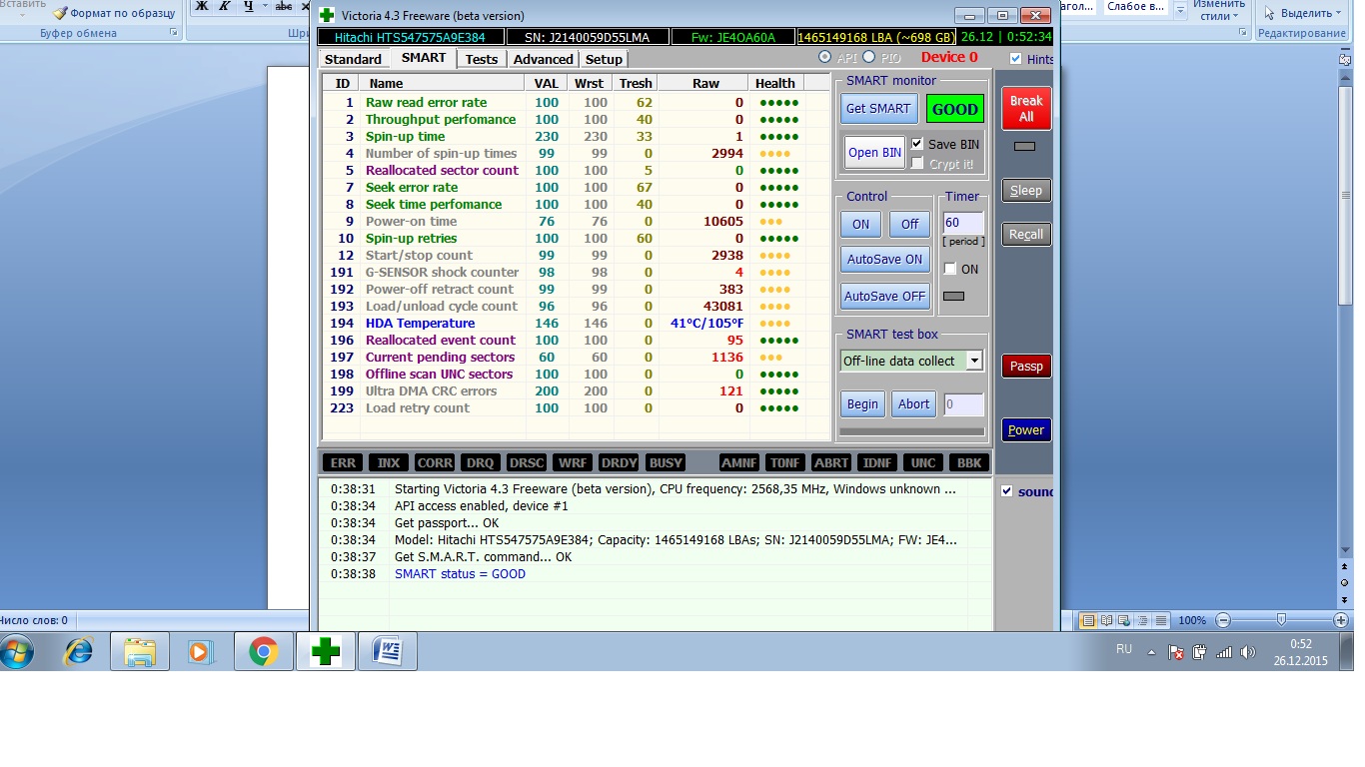Toggle underline Ч in Word ribbon
This screenshot has width=1365, height=767.
coord(248,6)
